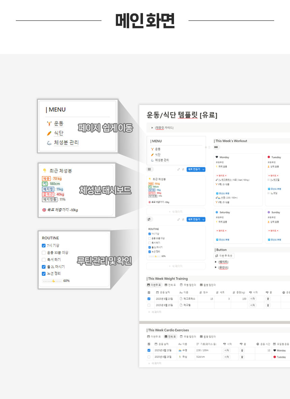Screen dimensions: 290x399
Task: Check 독서 하기 in enlarged ROUTINE callout
Action: point(44,260)
